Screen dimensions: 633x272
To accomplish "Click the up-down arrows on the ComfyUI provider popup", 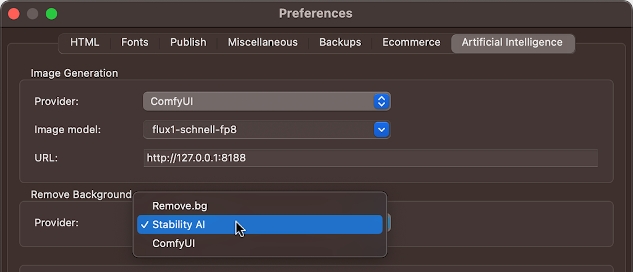I will (x=381, y=101).
